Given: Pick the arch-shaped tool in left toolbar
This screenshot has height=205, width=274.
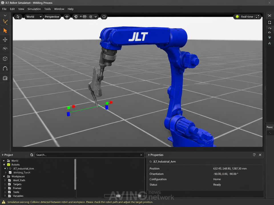Looking at the screenshot, I should click(x=5, y=69).
